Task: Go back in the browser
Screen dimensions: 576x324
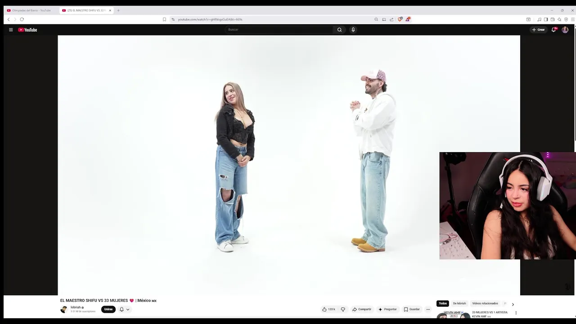Action: (9, 19)
